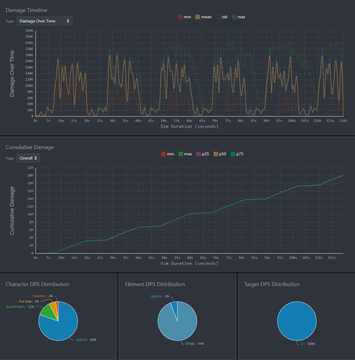Click the Cumulative Damage heading

pyautogui.click(x=30, y=147)
